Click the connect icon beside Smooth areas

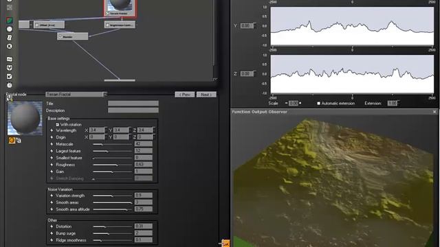pyautogui.click(x=52, y=202)
